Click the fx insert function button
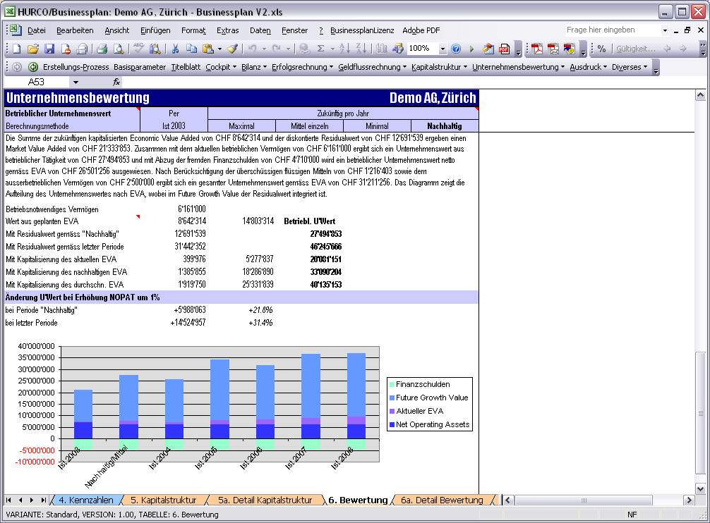710x523 pixels. pyautogui.click(x=116, y=82)
